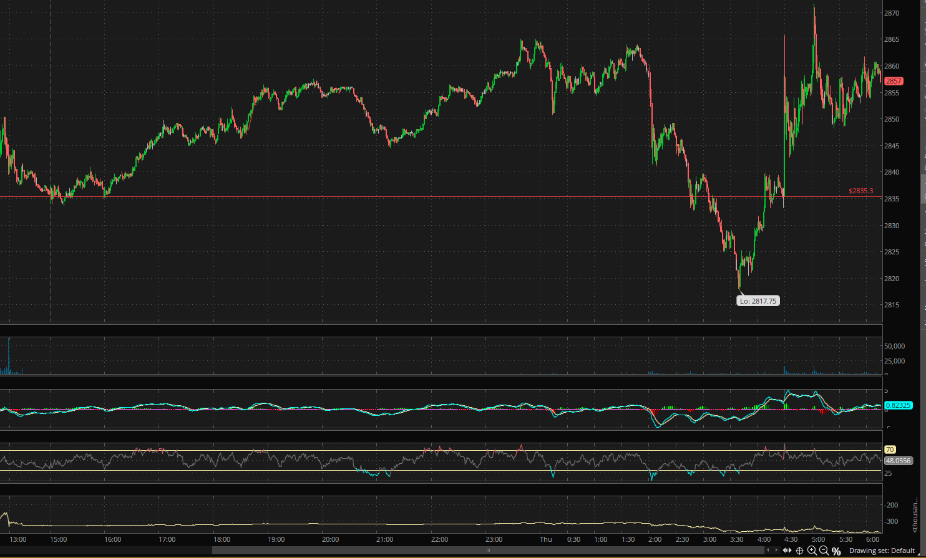Select the crosshair pan tool icon
926x558 pixels.
tap(800, 551)
